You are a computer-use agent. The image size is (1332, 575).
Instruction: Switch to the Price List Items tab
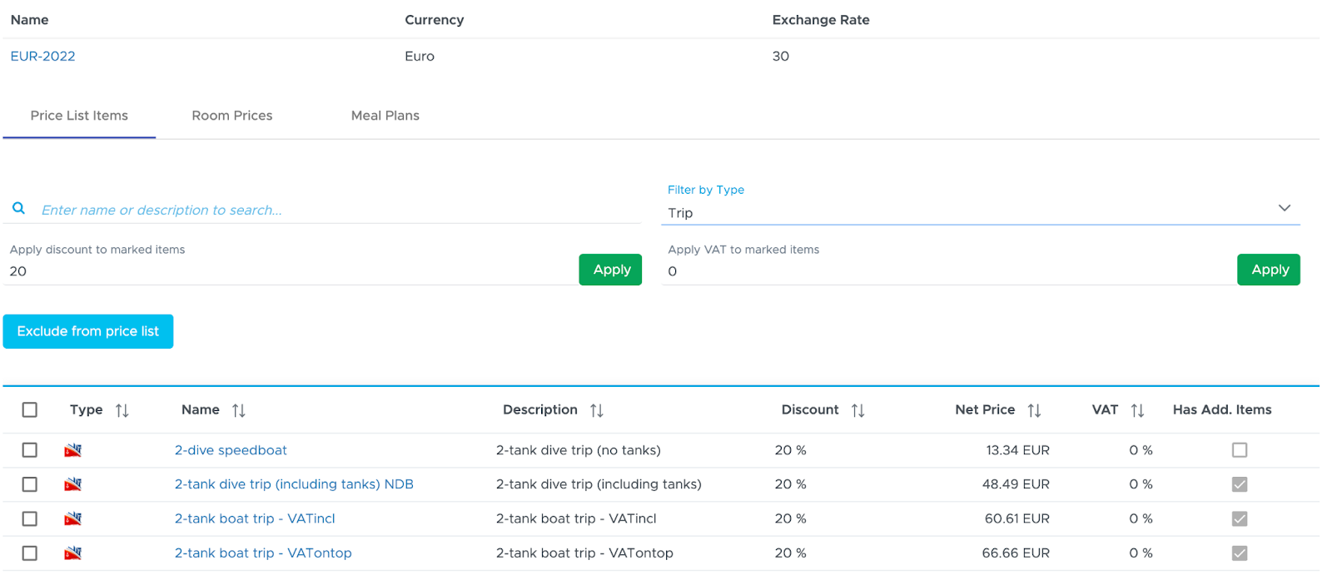[x=79, y=116]
